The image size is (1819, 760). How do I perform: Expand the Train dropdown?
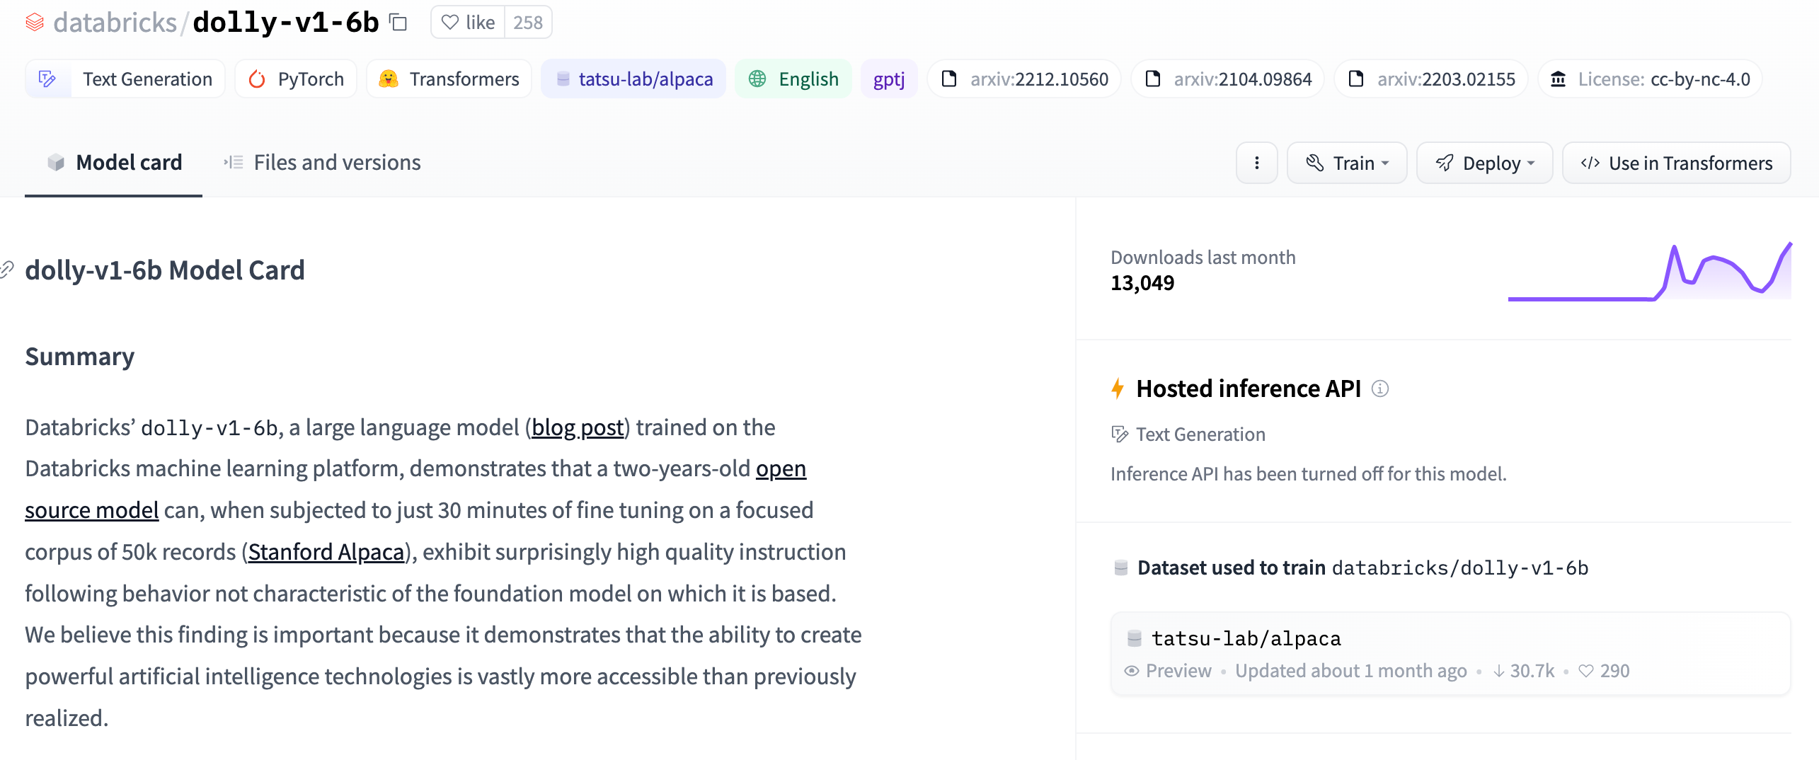[x=1347, y=163]
